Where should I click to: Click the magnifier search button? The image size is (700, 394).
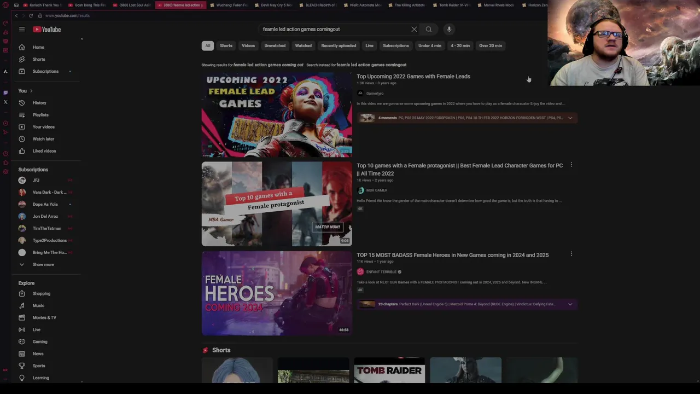429,30
